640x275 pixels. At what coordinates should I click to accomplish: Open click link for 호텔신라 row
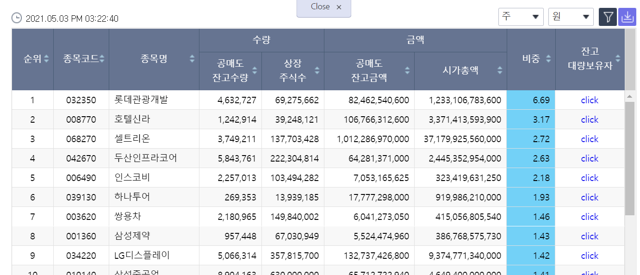[x=590, y=119]
